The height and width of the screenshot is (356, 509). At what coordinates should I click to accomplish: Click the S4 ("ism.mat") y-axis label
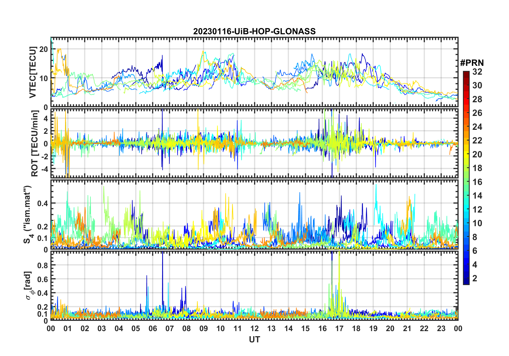click(28, 215)
